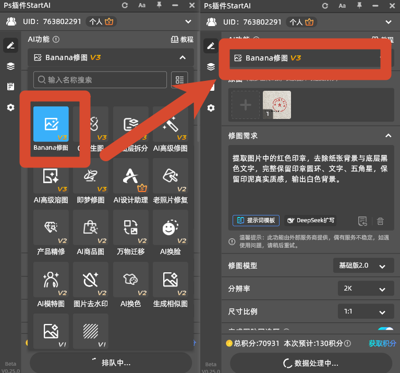Viewport: 400px width, 373px height.
Task: Open the AI模特图 tool tile
Action: pyautogui.click(x=51, y=280)
